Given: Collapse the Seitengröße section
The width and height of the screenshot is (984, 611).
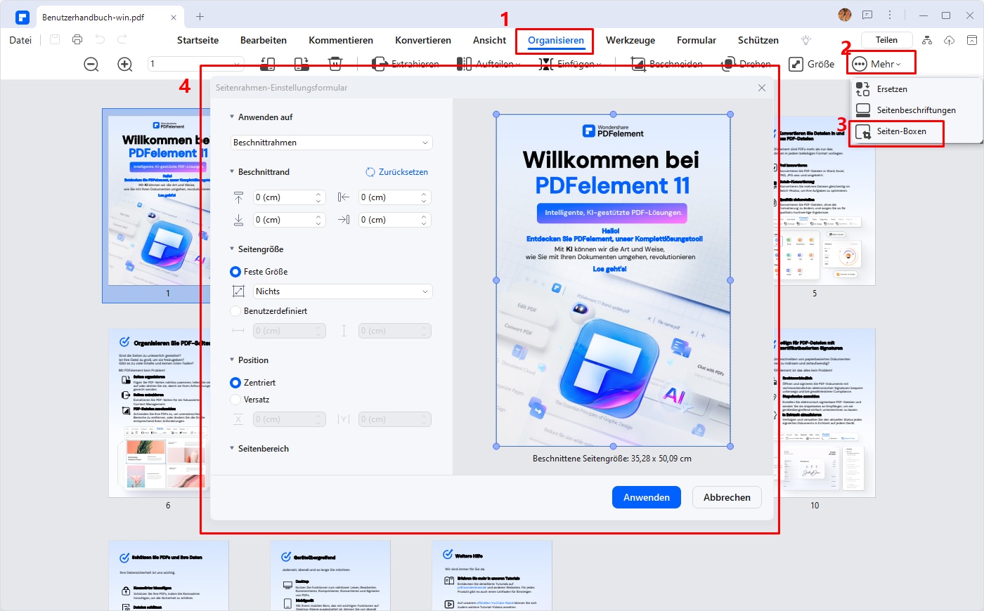Looking at the screenshot, I should (x=232, y=249).
